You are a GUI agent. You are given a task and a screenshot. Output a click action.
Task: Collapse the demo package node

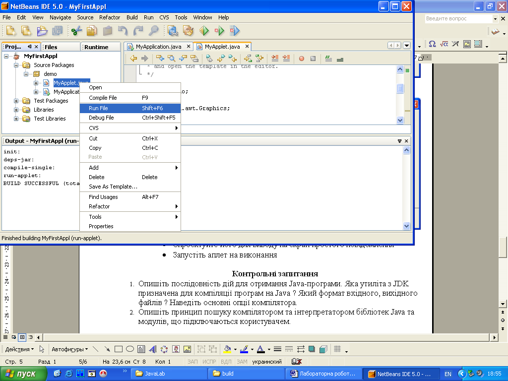point(26,74)
